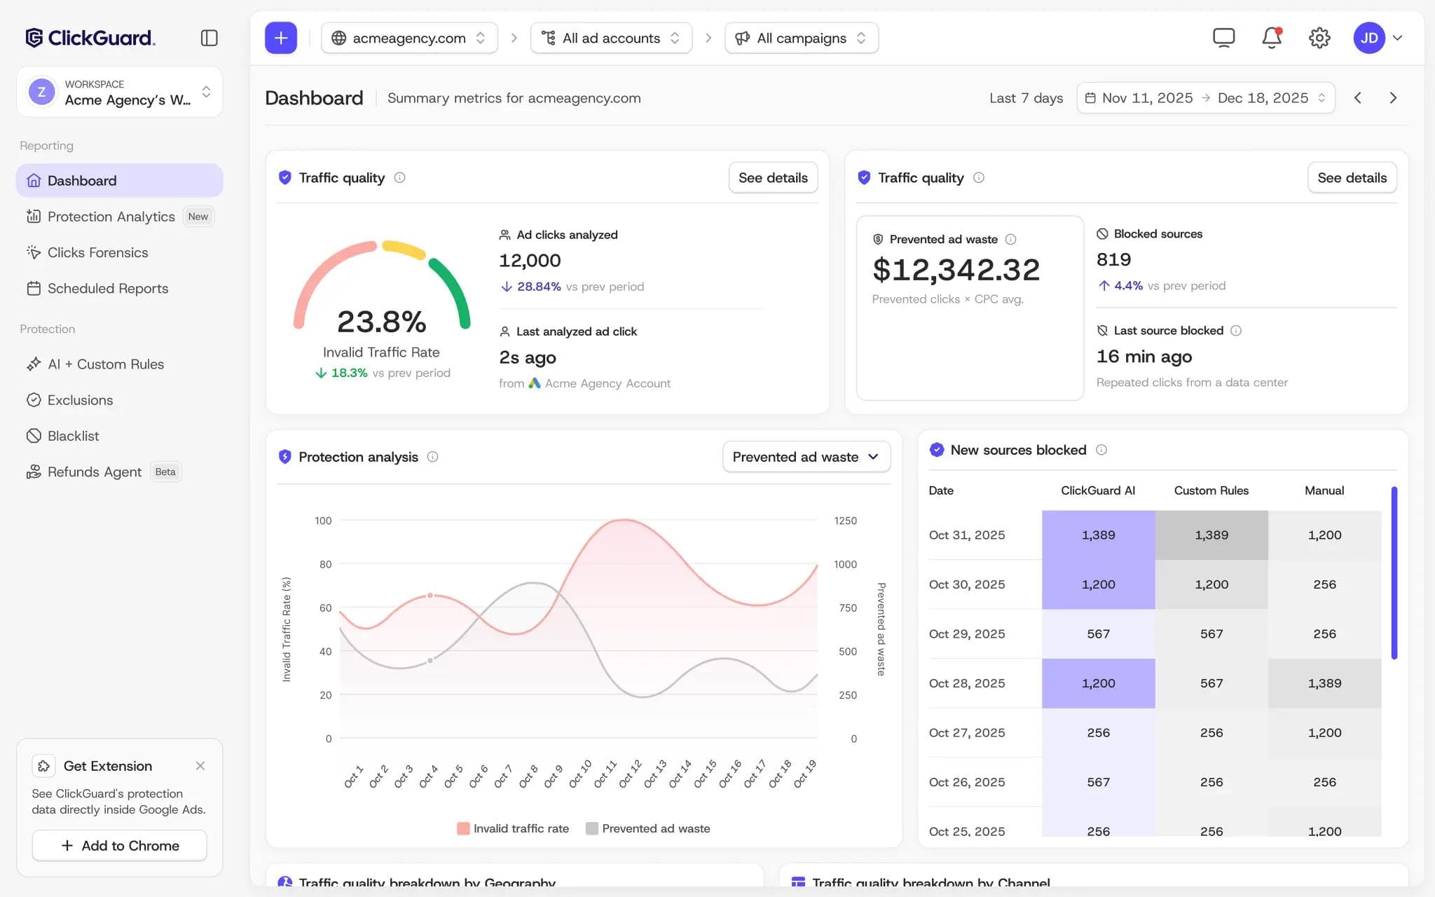Open JD user avatar menu
1435x897 pixels.
tap(1369, 38)
